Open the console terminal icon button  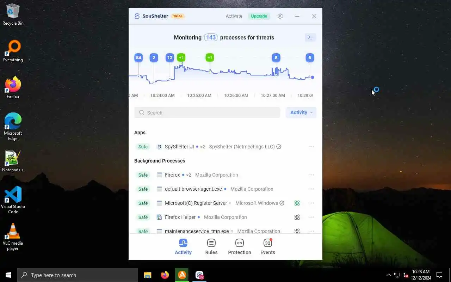click(310, 37)
